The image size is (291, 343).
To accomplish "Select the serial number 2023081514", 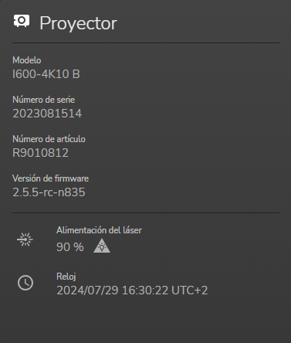I will pos(47,114).
